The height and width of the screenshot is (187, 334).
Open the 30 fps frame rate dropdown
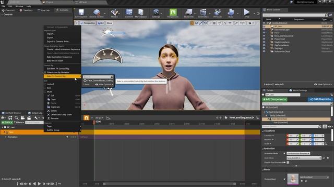pos(99,118)
